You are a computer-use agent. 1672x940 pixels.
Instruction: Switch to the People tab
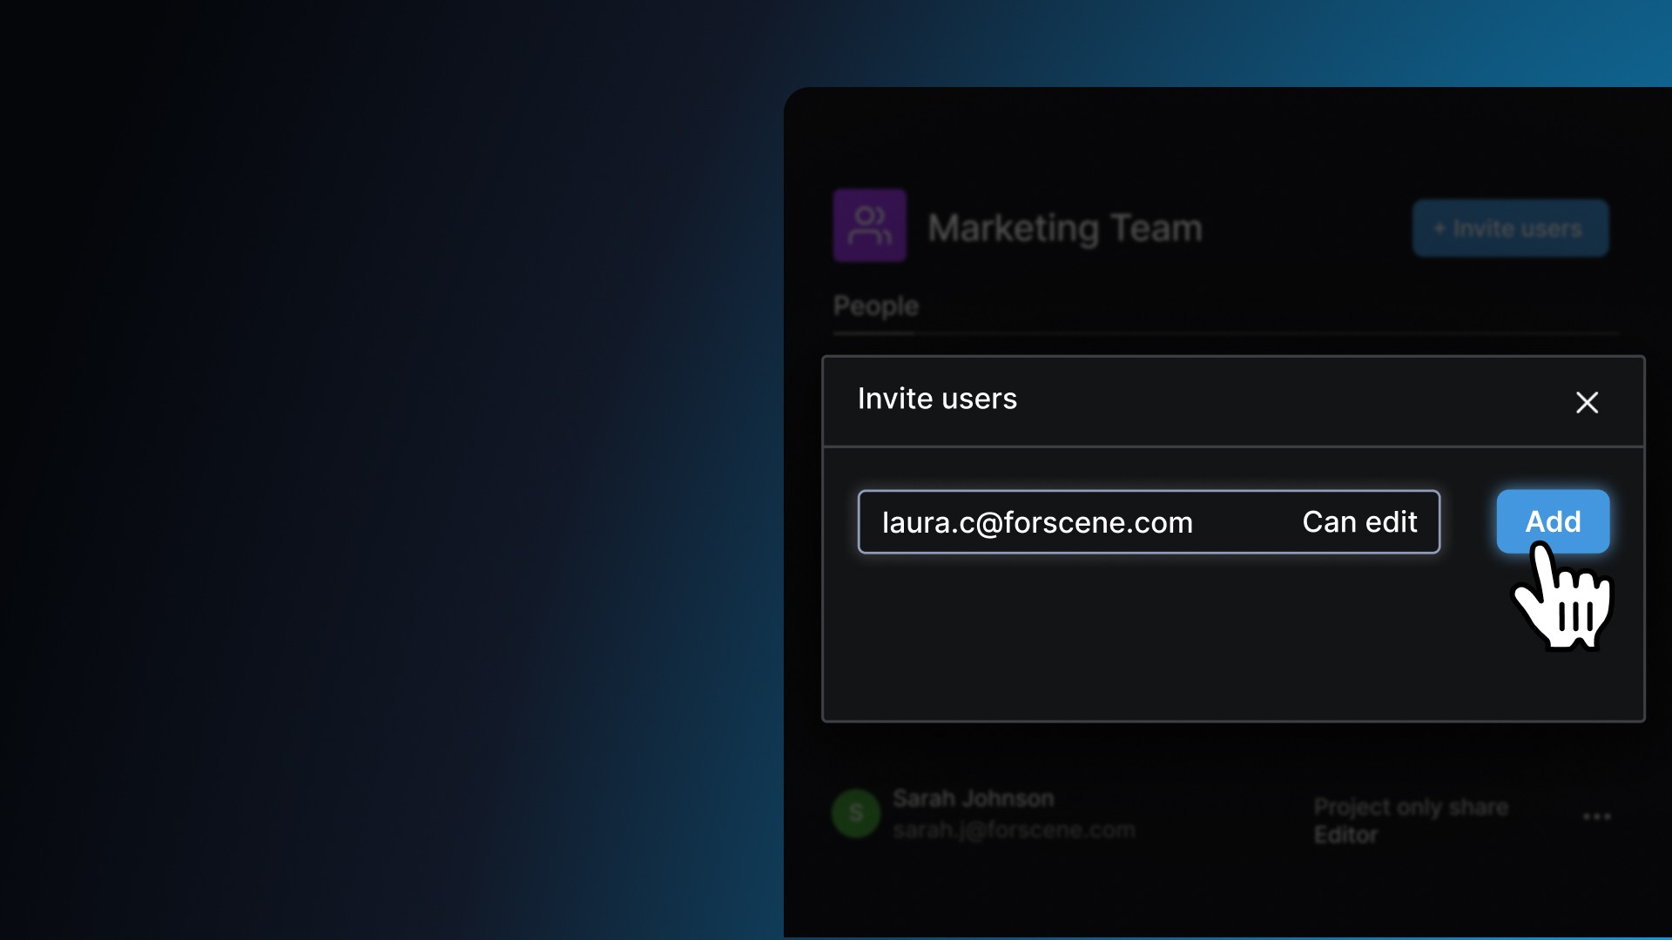[875, 306]
